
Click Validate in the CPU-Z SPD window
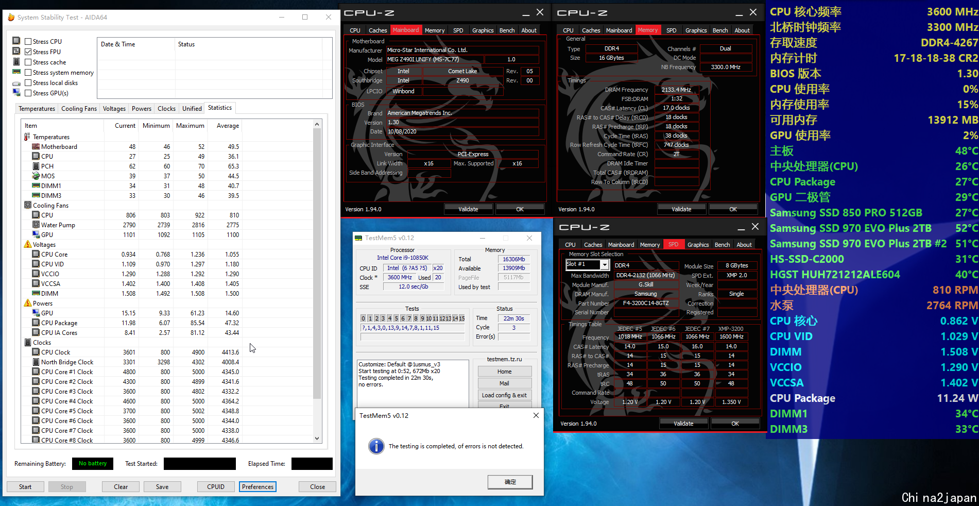coord(683,424)
